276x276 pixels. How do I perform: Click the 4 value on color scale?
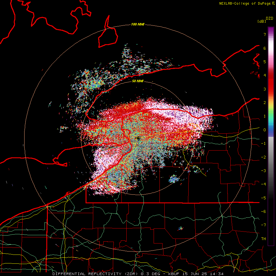point(265,75)
